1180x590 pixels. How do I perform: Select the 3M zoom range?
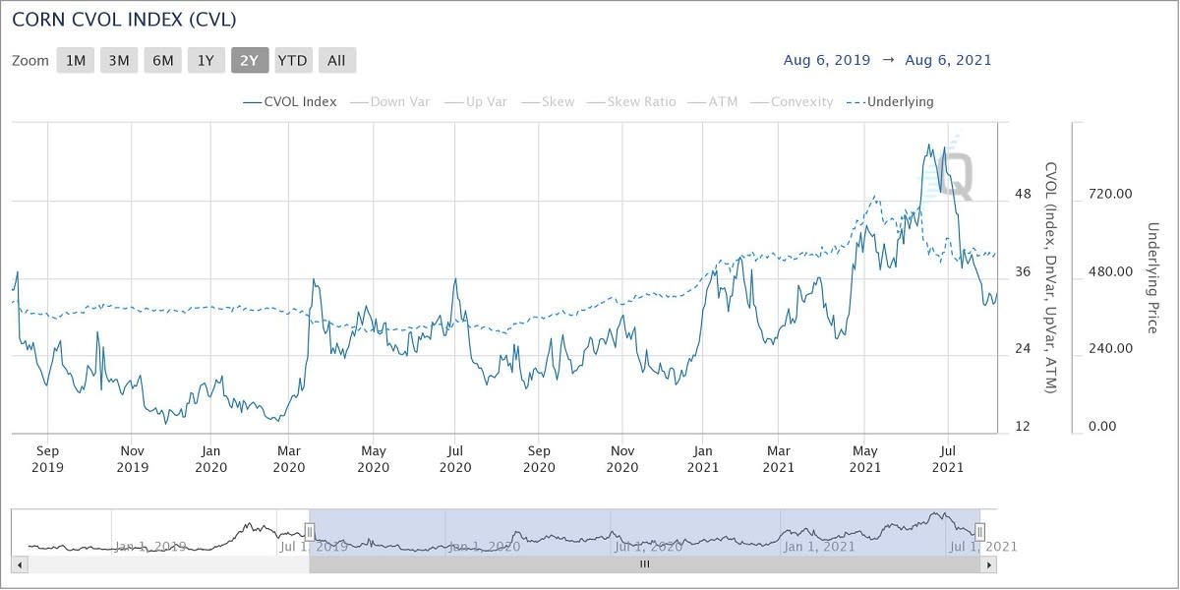tap(118, 60)
